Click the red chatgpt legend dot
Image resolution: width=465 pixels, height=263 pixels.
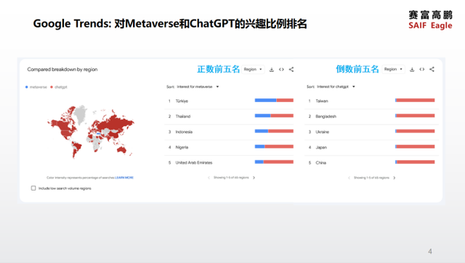point(52,87)
